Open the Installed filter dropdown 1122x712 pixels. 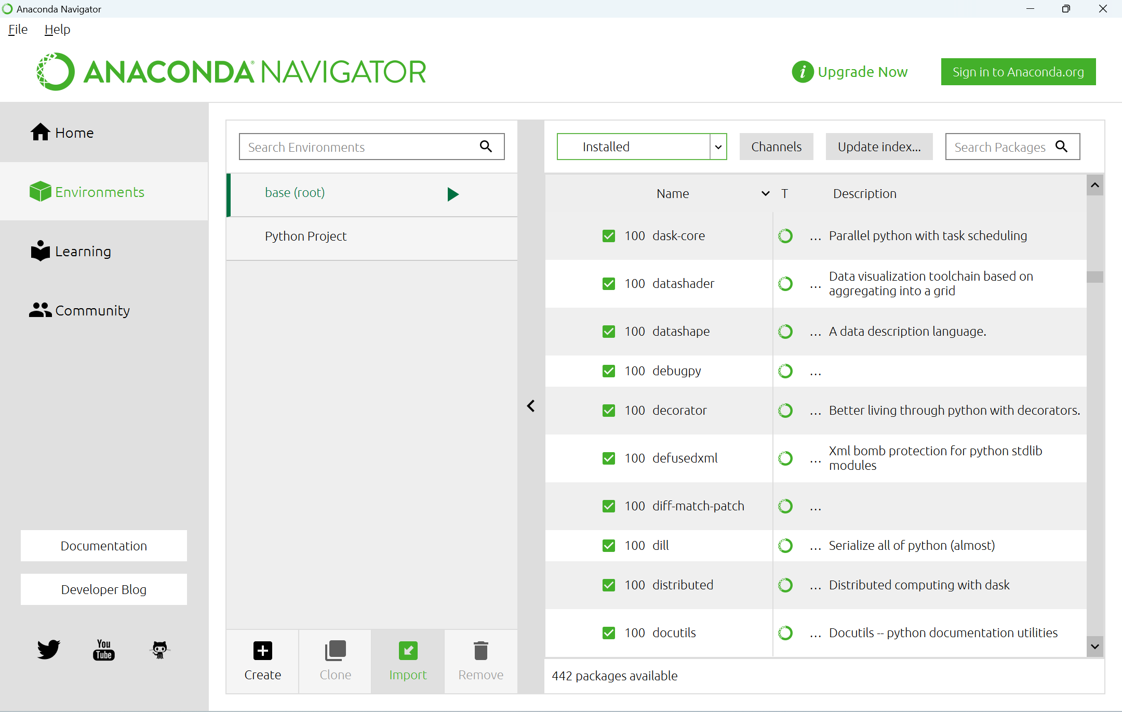tap(718, 147)
